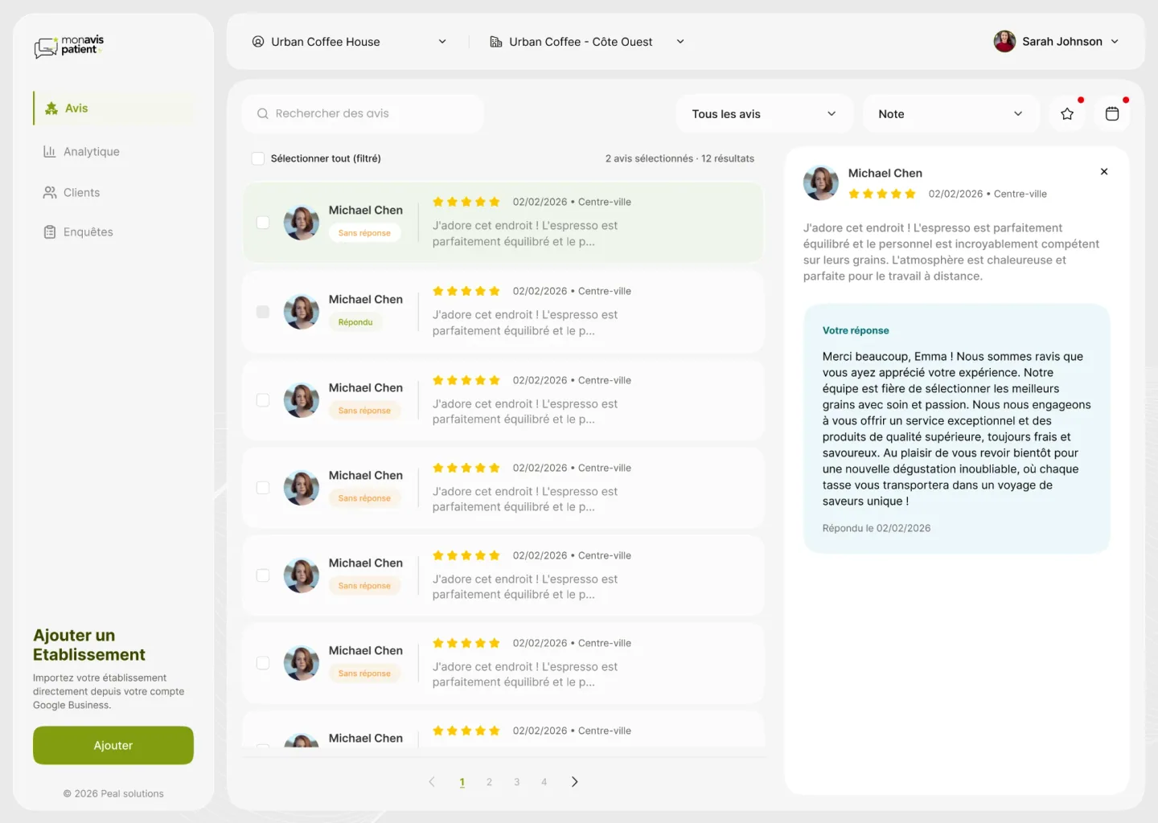The image size is (1158, 823).
Task: Expand the Urban Coffee House dropdown
Action: [x=442, y=42]
